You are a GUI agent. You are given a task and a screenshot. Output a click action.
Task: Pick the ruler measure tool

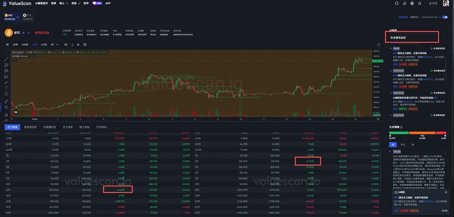(6, 101)
